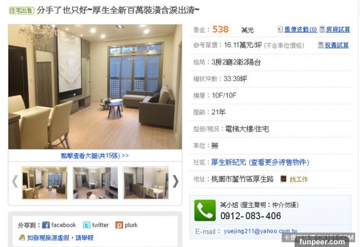Click the 售價波動 price history icon
The image size is (360, 247).
click(x=280, y=29)
